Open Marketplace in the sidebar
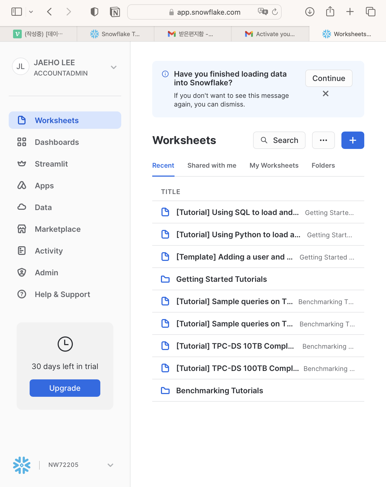 point(65,229)
